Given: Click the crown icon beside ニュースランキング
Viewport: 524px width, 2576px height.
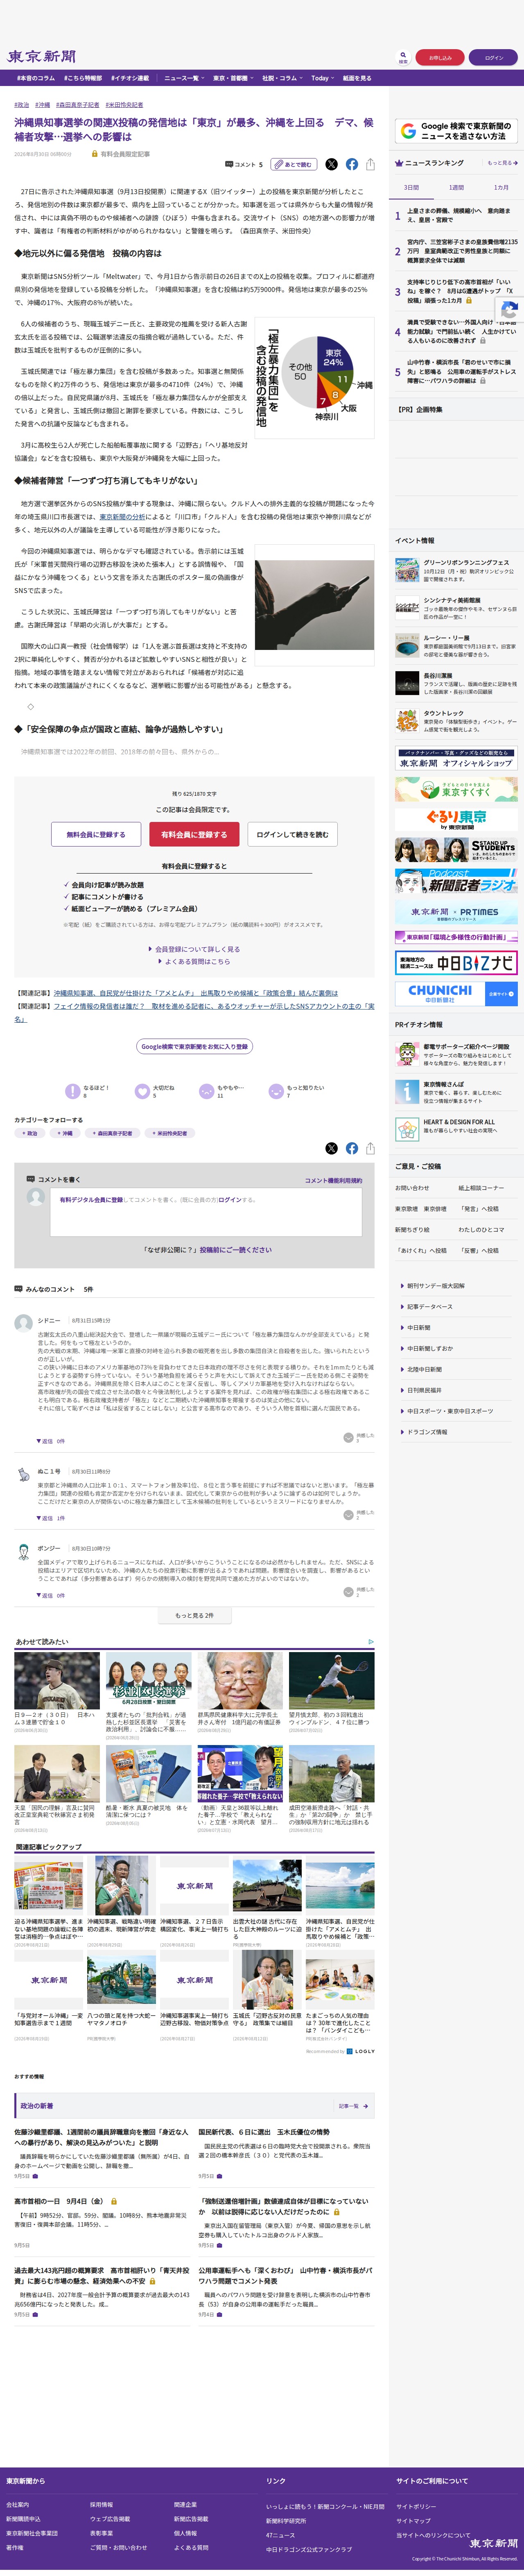Looking at the screenshot, I should [x=399, y=163].
